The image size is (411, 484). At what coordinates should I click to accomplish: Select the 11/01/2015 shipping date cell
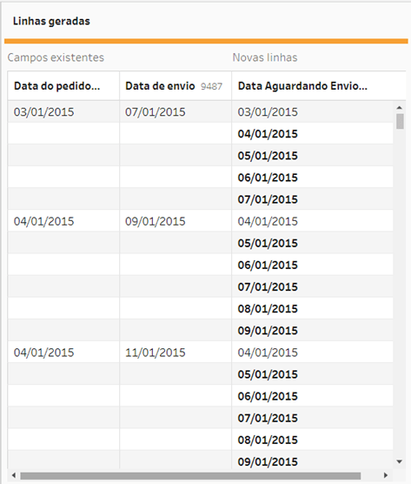click(x=176, y=353)
